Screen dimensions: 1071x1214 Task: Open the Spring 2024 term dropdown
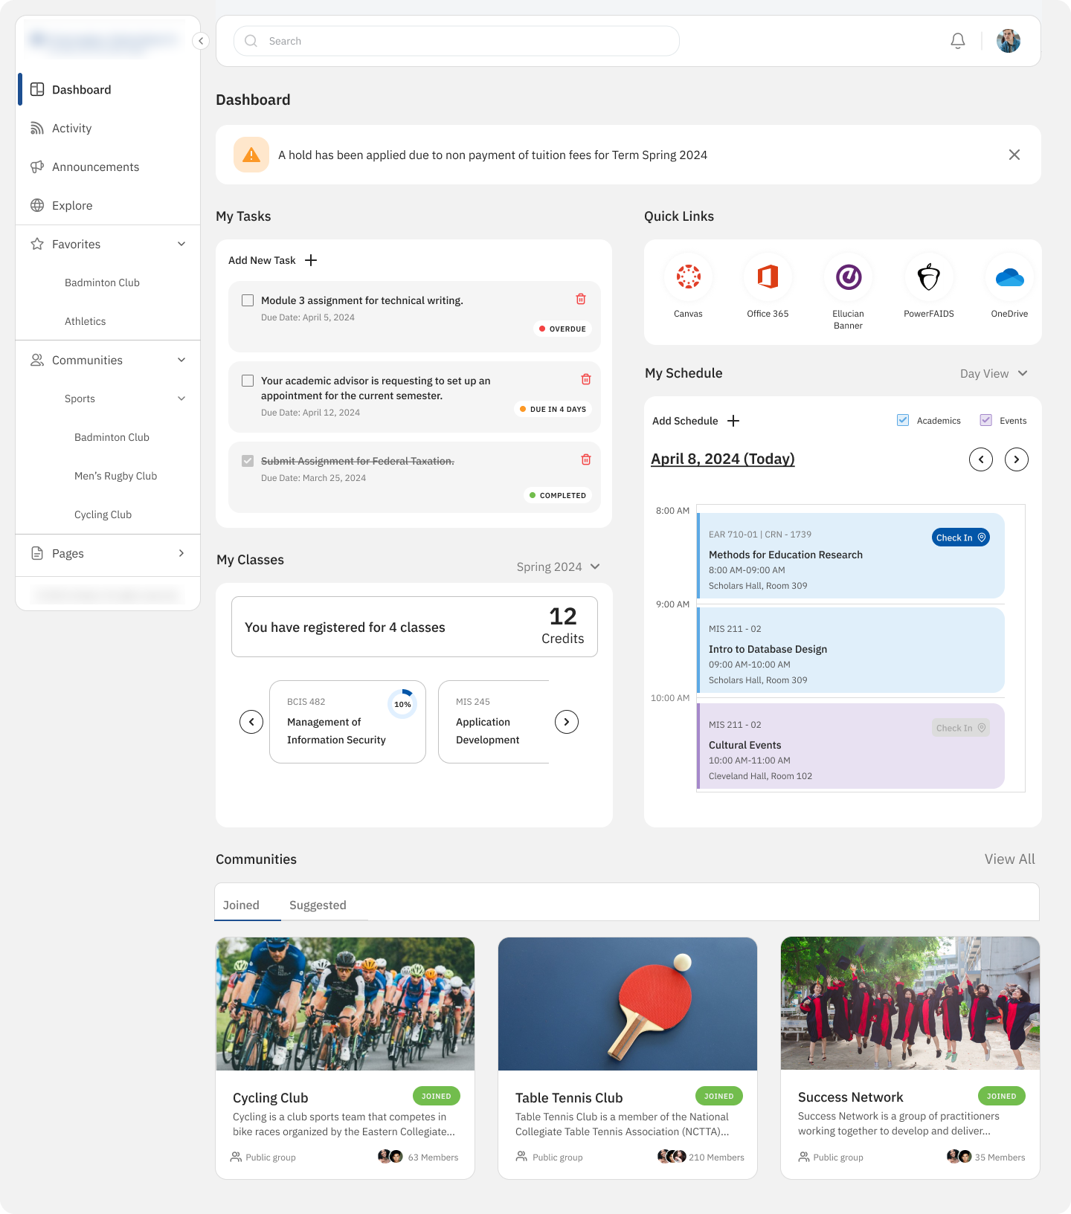[559, 566]
